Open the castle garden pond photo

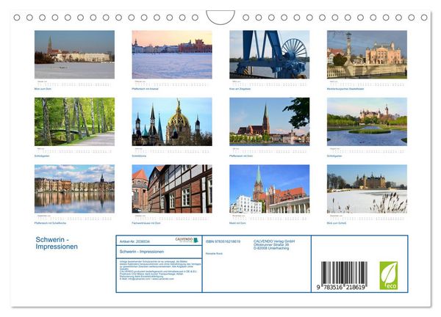(x=367, y=122)
